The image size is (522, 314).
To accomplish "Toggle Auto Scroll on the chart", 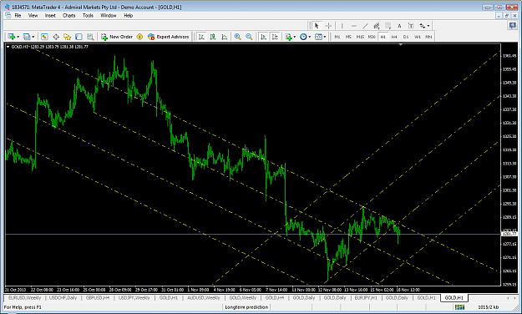I will tap(263, 37).
